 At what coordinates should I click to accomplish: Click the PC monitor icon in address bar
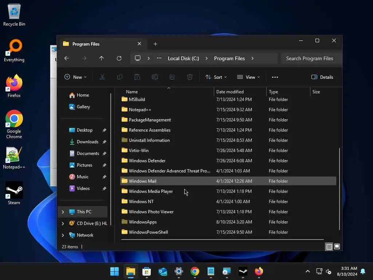[x=138, y=58]
